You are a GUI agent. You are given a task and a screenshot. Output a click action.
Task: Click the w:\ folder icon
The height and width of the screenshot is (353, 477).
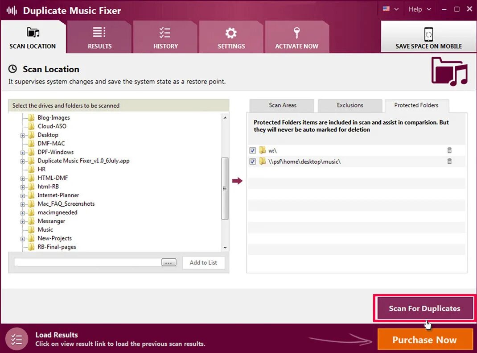262,150
